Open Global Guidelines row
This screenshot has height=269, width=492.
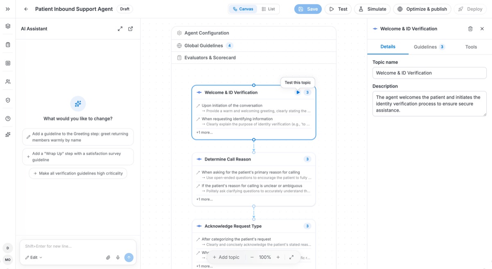click(x=254, y=45)
